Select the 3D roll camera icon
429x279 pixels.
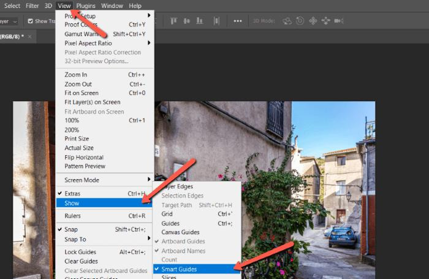tap(300, 21)
